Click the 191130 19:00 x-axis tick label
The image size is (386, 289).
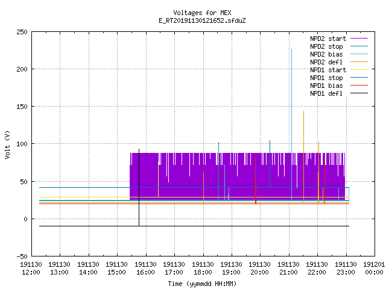click(x=232, y=269)
